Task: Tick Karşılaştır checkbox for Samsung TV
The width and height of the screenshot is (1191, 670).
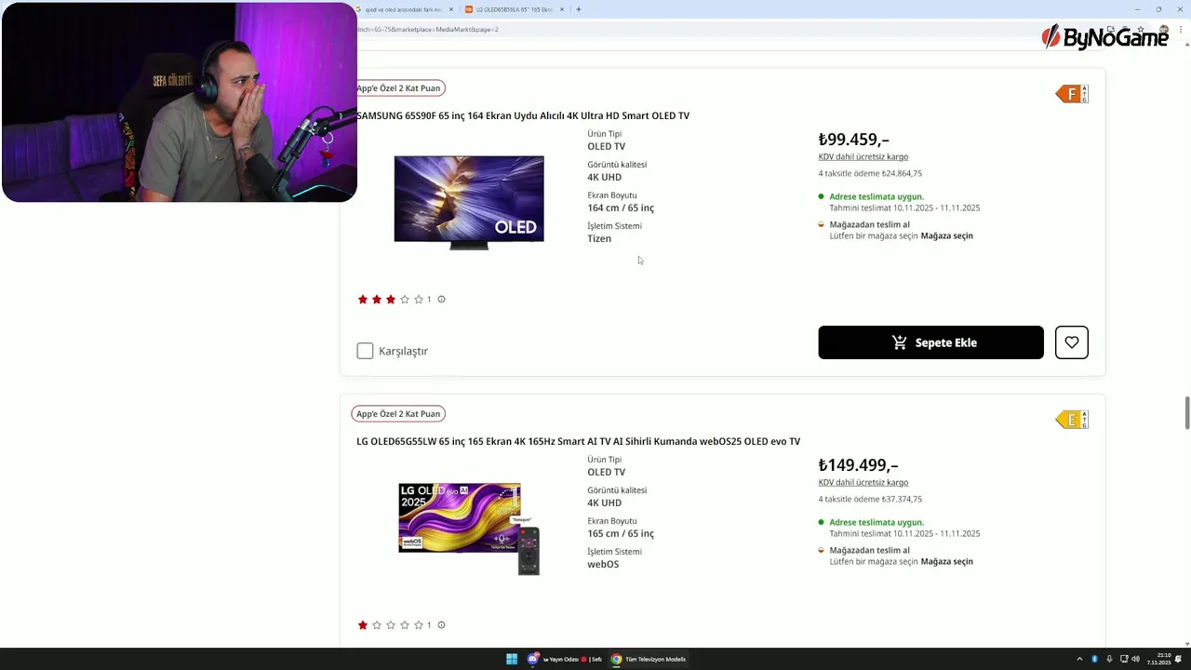Action: (365, 351)
